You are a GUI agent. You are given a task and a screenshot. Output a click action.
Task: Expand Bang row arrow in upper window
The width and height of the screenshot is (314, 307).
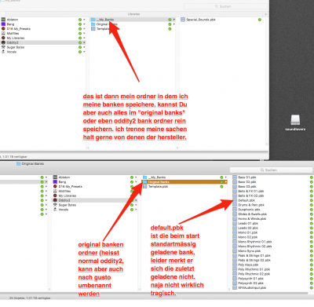tap(84, 24)
